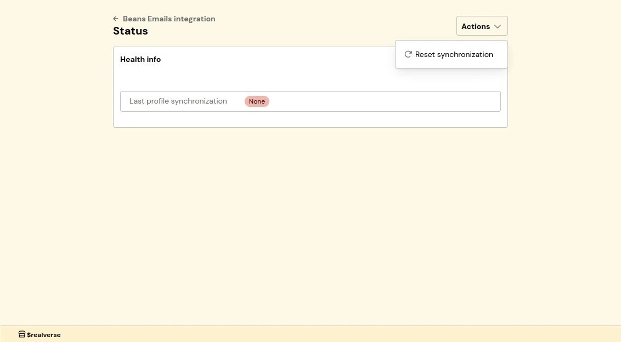The height and width of the screenshot is (342, 621).
Task: Click the synchronization status row
Action: click(x=310, y=101)
